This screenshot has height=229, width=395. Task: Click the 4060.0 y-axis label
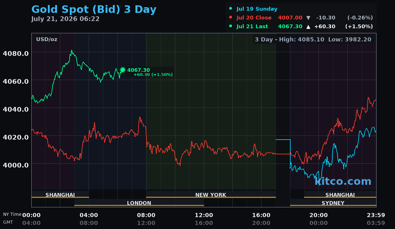coord(16,81)
